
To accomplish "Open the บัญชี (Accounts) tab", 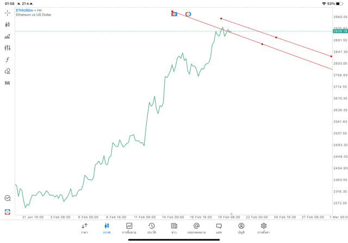I will pos(241,228).
